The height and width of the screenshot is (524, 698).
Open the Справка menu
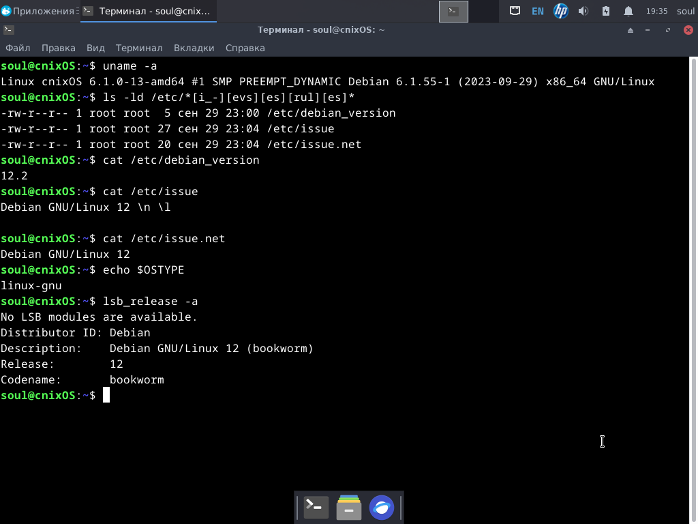(245, 48)
